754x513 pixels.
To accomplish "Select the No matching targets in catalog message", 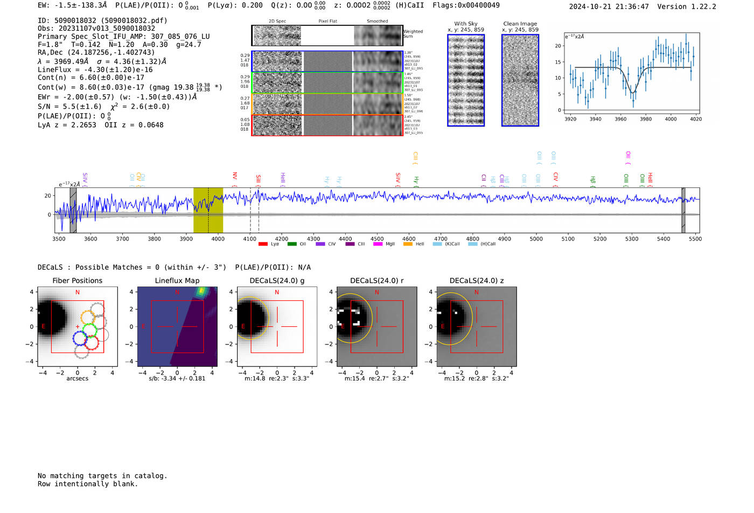I will pos(102,476).
